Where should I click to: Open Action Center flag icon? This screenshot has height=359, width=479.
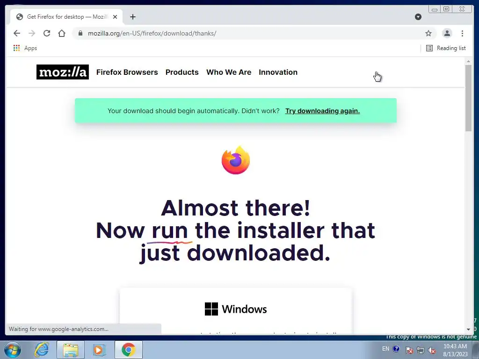(409, 350)
